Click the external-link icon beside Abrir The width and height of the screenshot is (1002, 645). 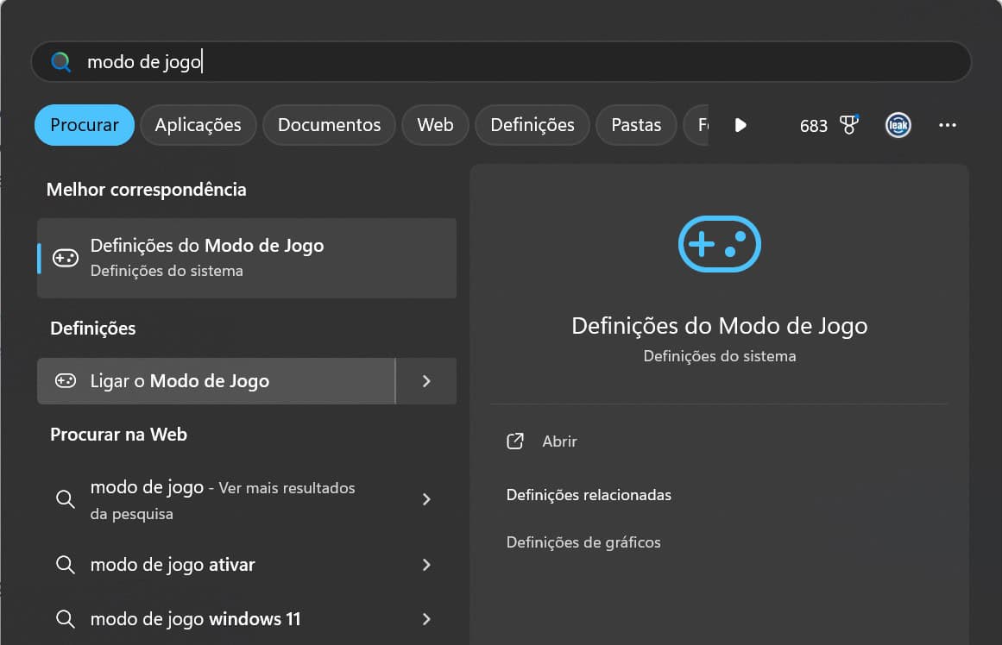[514, 441]
